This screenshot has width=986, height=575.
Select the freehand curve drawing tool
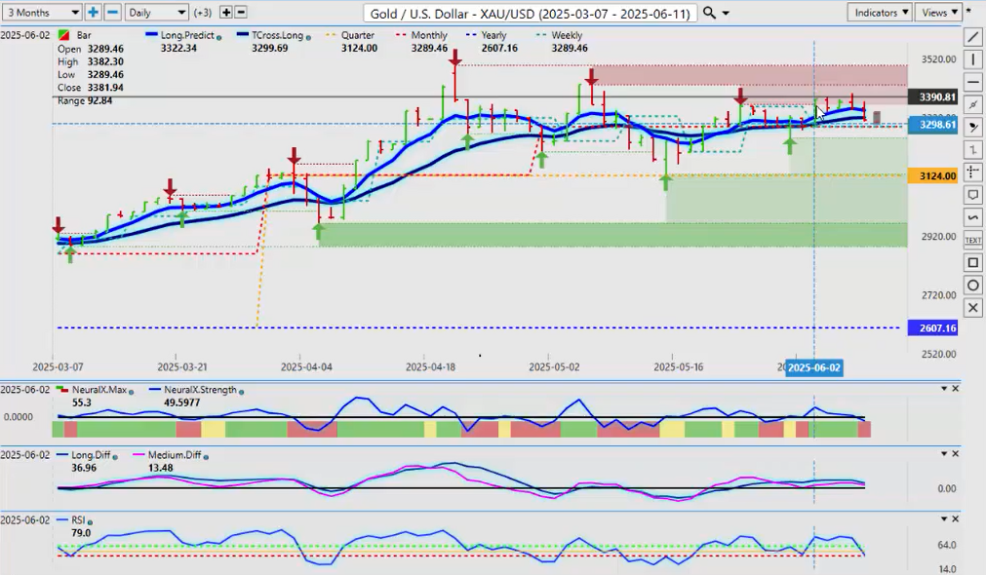(972, 217)
